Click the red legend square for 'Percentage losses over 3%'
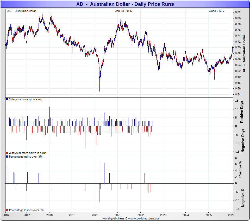The height and width of the screenshot is (221, 250). pos(7,210)
